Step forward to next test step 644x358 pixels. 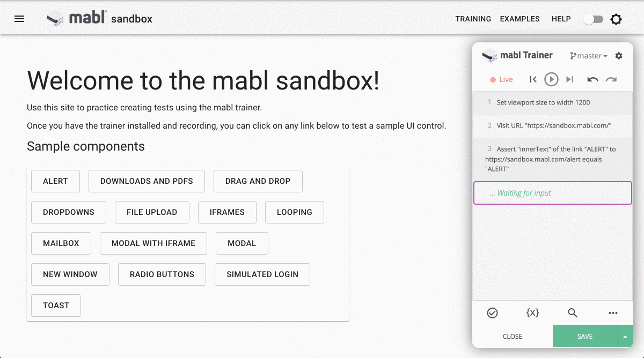pos(570,79)
